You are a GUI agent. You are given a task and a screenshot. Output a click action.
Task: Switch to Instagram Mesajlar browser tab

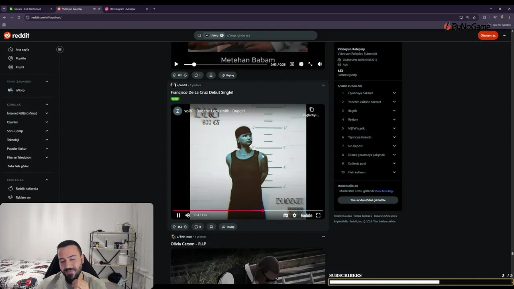[126, 9]
